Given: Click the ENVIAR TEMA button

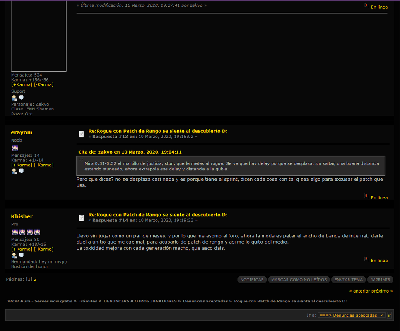Looking at the screenshot, I should (349, 280).
